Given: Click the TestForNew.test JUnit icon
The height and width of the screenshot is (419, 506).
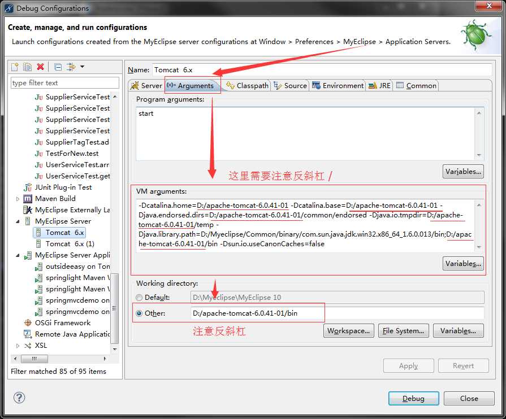Looking at the screenshot, I should coord(38,154).
